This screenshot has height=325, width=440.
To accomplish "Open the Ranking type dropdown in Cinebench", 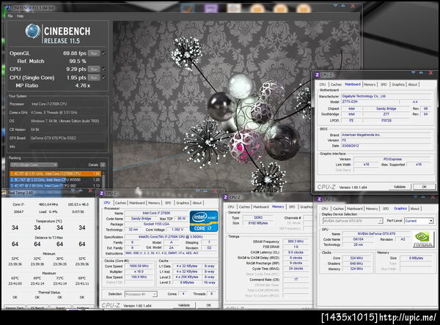I will click(x=34, y=165).
